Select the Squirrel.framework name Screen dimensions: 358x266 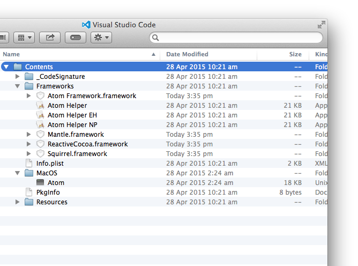pos(77,153)
